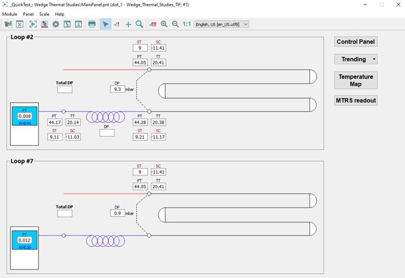The height and width of the screenshot is (278, 405).
Task: Click the Loop #2 top SC value -11.41
Action: (x=159, y=48)
